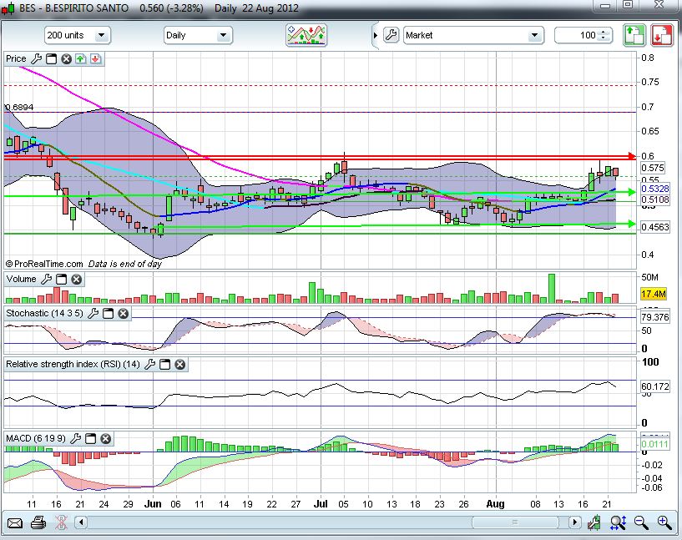Click the Price panel label
Screen dimensions: 682x540
(16, 58)
